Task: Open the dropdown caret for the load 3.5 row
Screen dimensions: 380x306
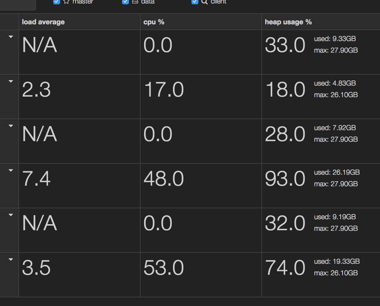Action: click(x=11, y=259)
